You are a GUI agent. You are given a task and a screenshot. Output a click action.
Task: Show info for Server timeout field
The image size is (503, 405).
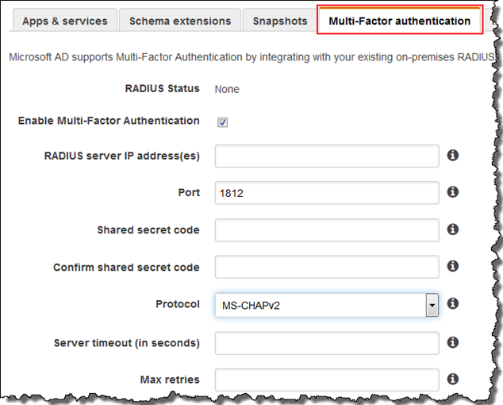coord(453,342)
